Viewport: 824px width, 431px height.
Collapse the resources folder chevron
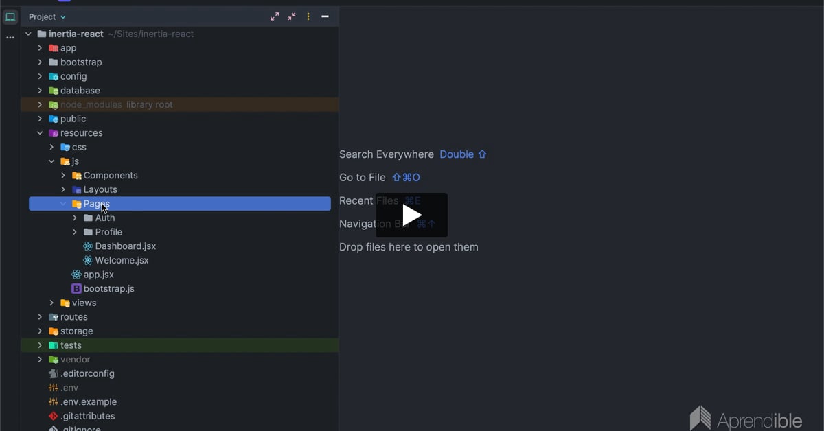tap(40, 133)
